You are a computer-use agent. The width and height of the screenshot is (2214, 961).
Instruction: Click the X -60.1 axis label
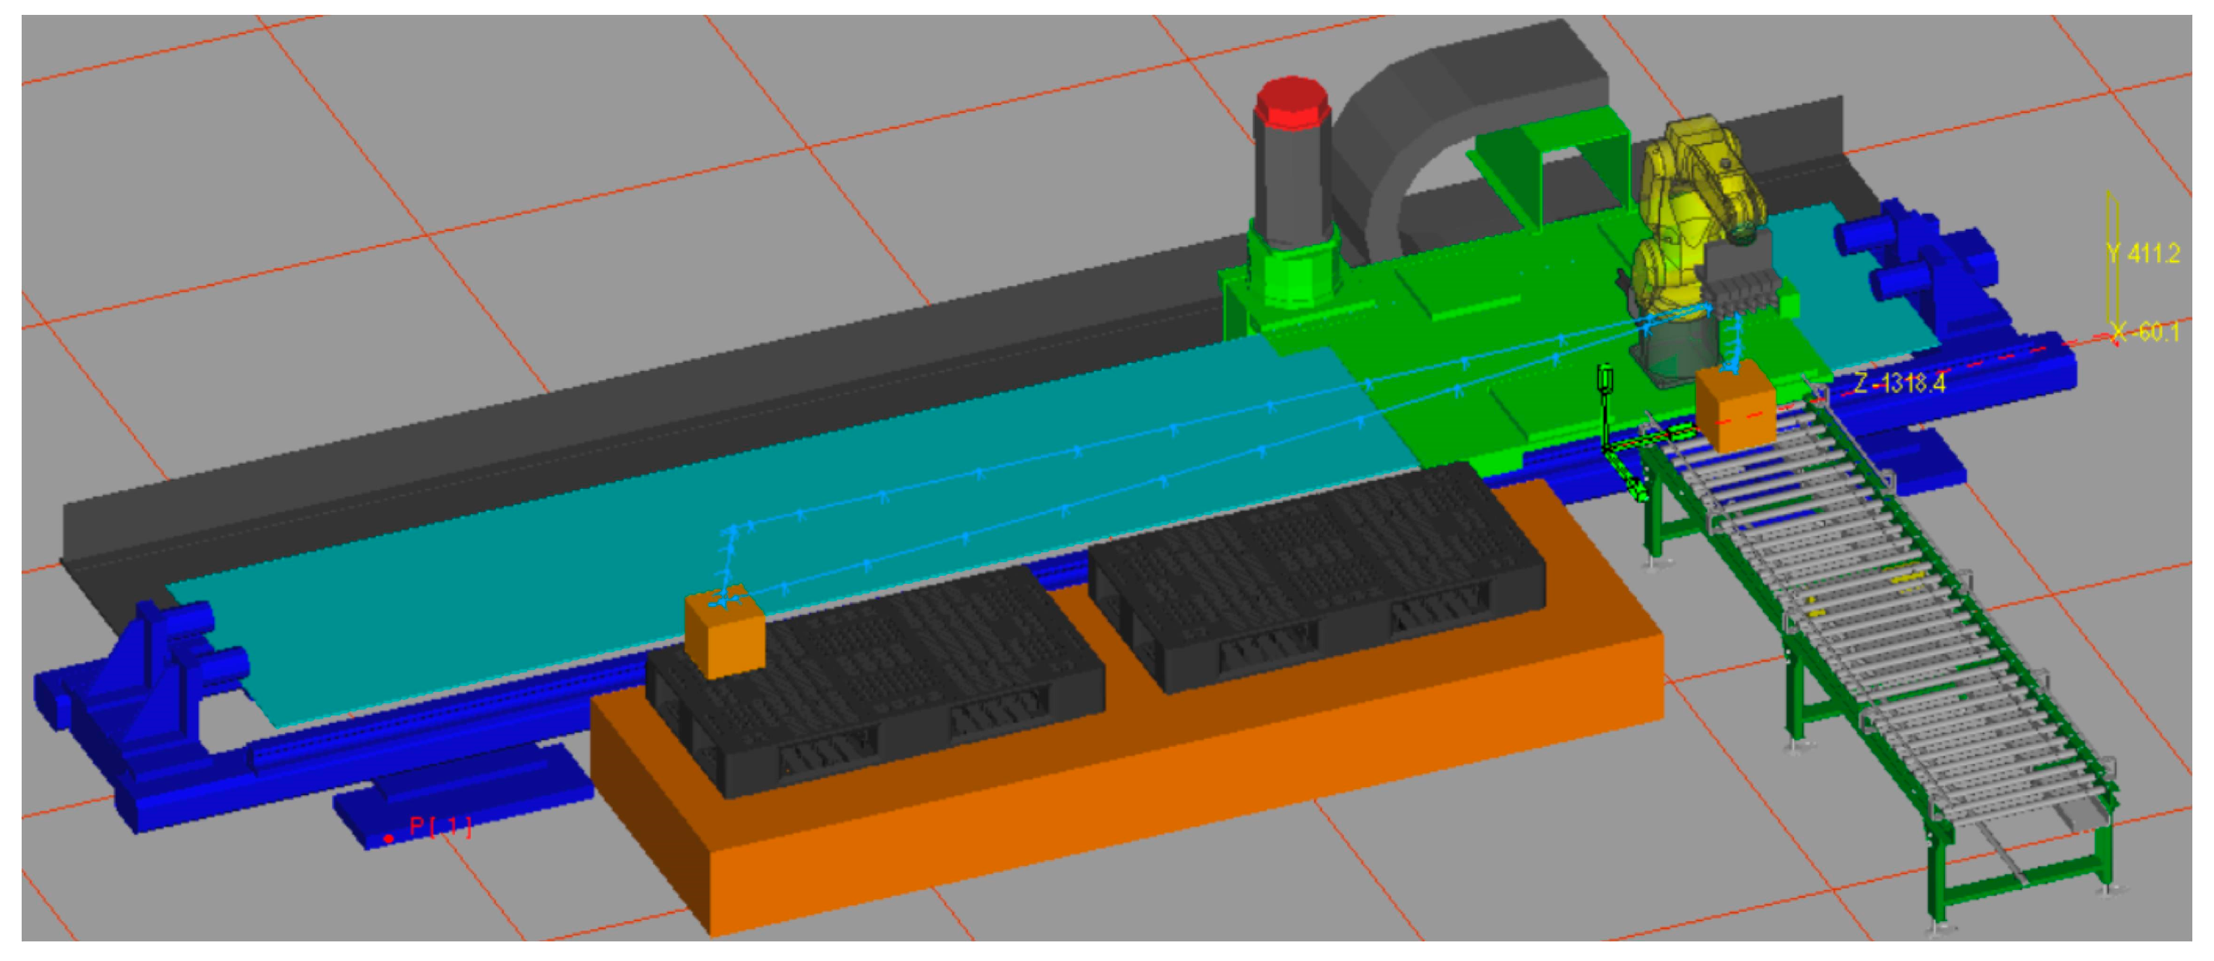coord(2146,332)
